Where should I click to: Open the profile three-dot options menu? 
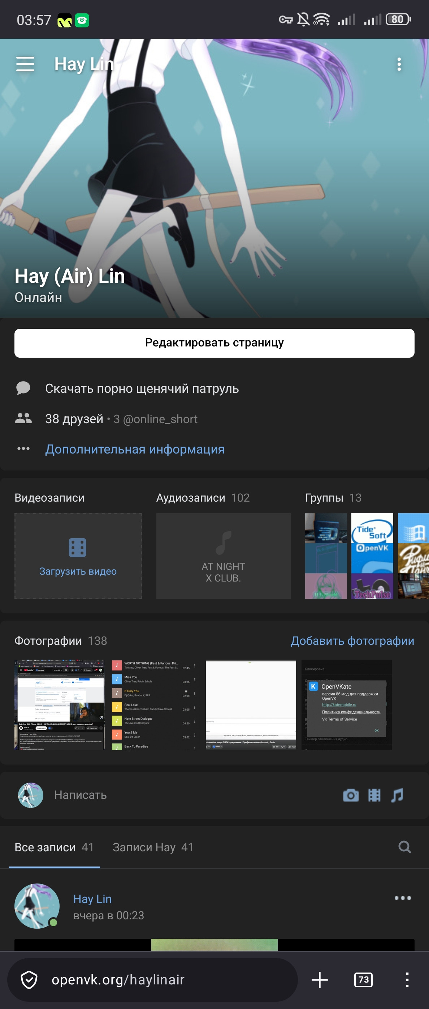(399, 64)
